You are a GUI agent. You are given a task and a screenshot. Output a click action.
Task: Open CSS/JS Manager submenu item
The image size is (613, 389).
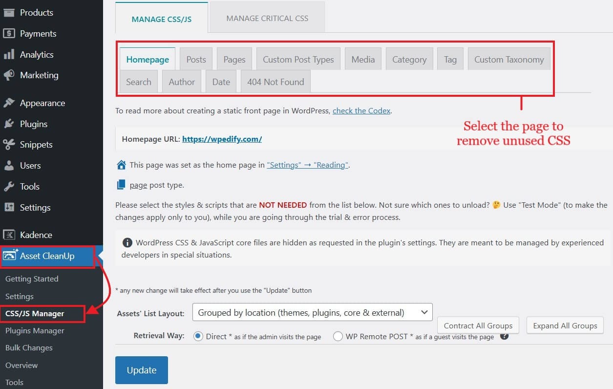point(35,313)
